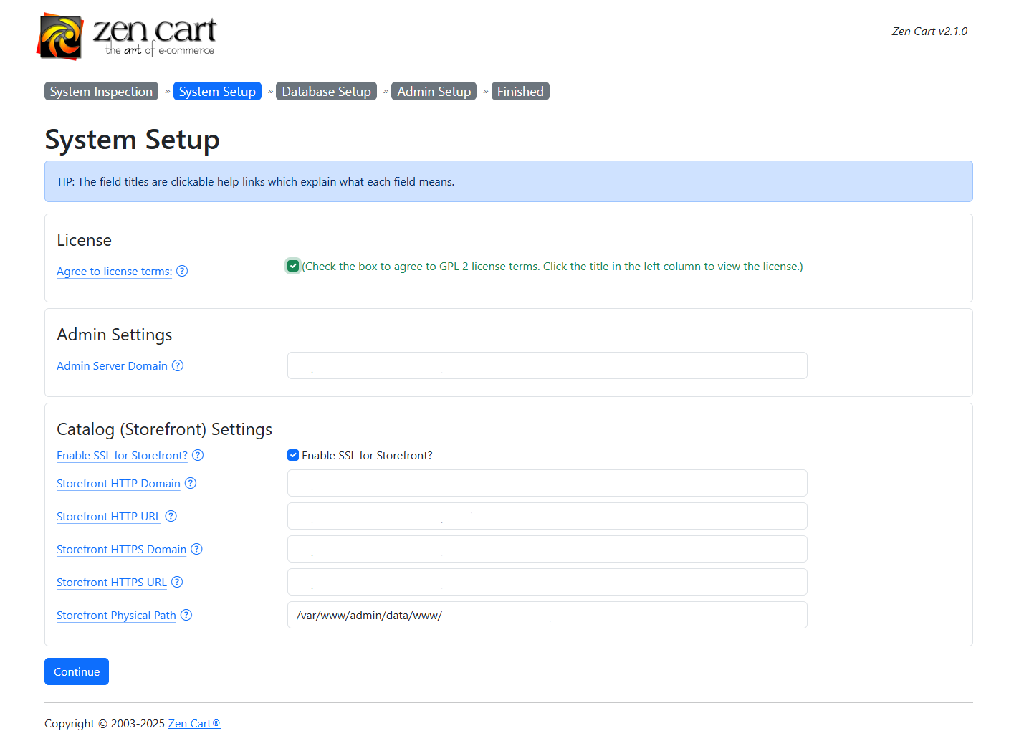The width and height of the screenshot is (1024, 746).
Task: Open help for Storefront HTTP URL
Action: (x=171, y=516)
